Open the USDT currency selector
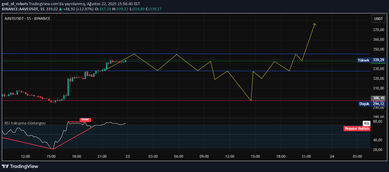Image resolution: width=389 pixels, height=172 pixels. coord(378,19)
